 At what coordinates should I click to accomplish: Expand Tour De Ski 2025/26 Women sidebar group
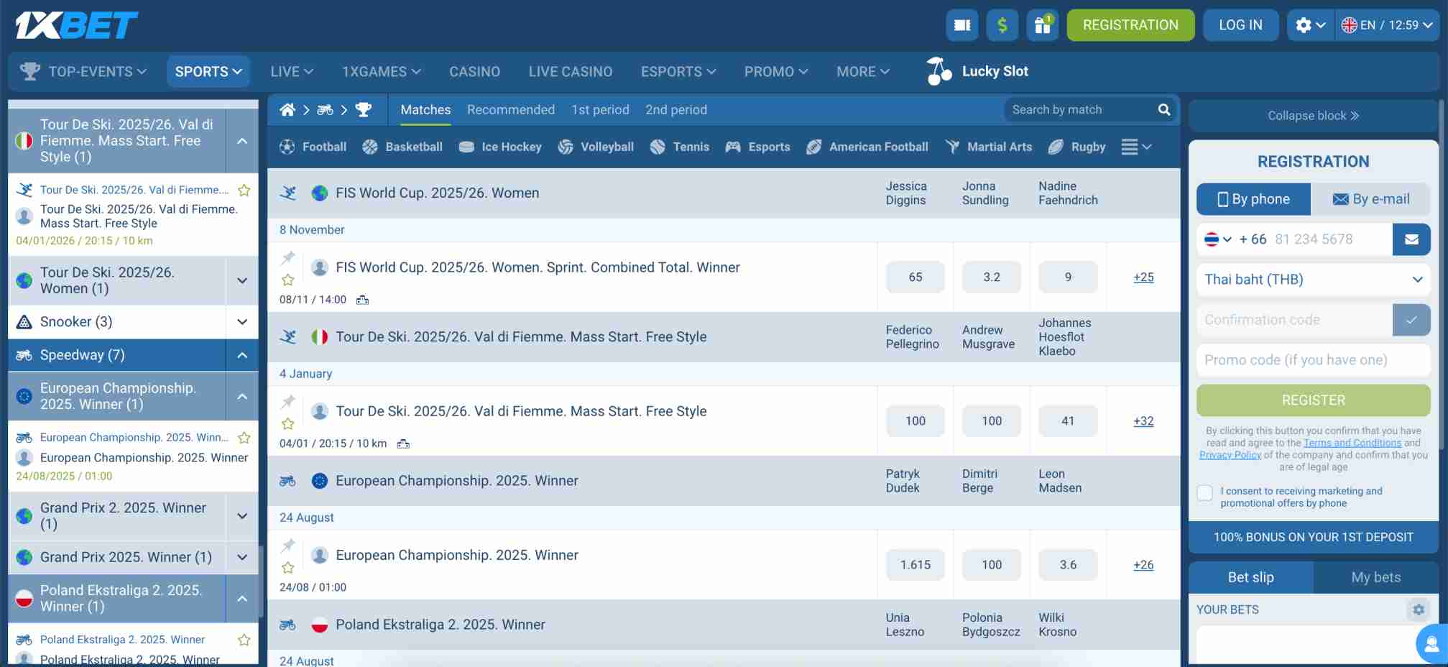point(242,280)
